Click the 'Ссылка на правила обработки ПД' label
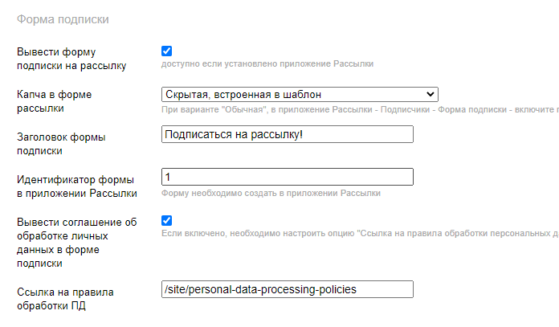Viewport: 559px width, 327px height. [x=63, y=297]
